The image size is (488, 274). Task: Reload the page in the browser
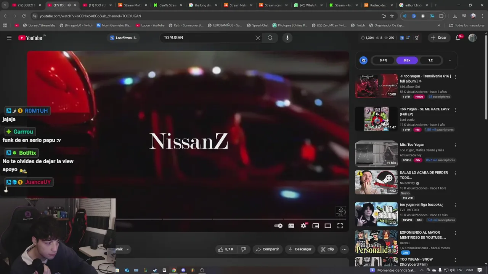(x=24, y=16)
